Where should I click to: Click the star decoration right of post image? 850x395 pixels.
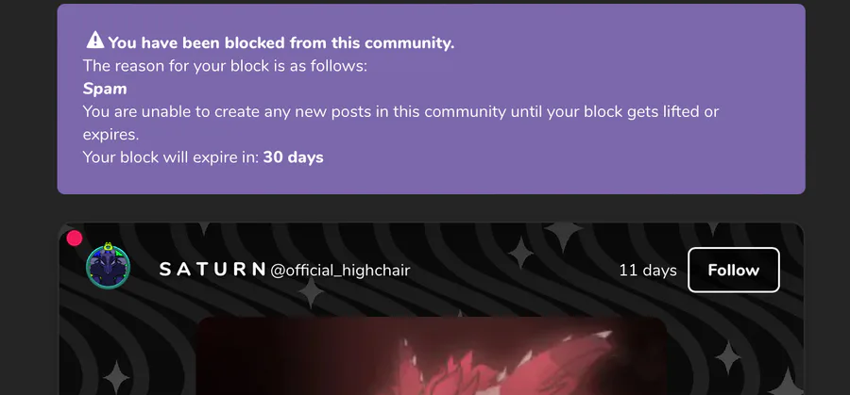(x=727, y=357)
